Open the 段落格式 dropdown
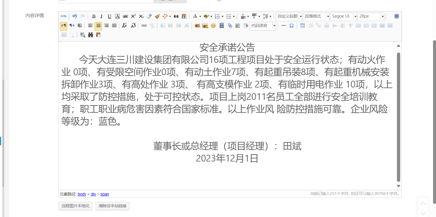This screenshot has height=217, width=436. click(316, 16)
